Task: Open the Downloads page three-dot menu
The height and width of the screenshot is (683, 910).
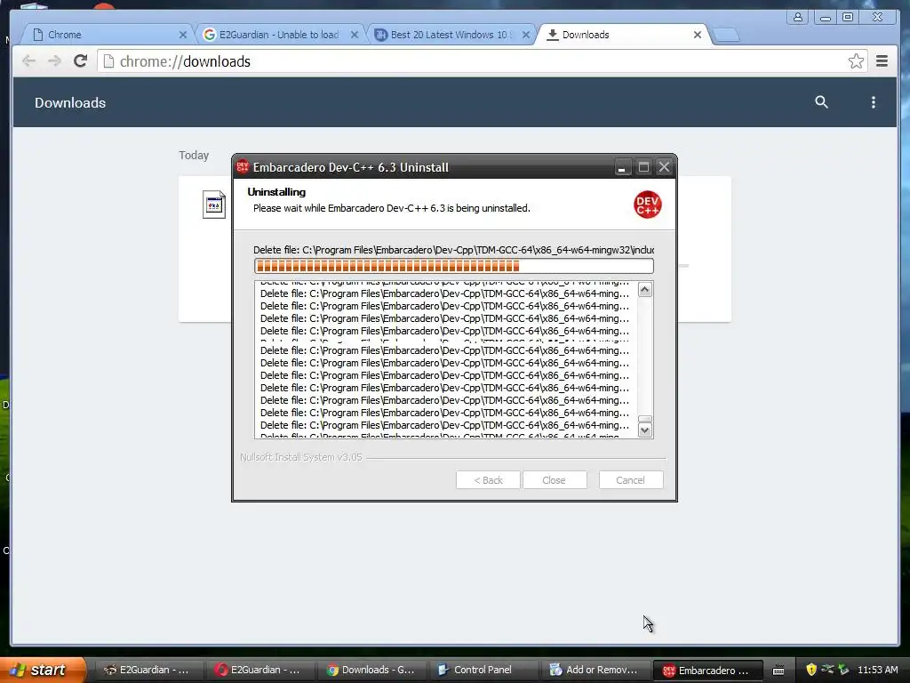Action: pos(874,102)
